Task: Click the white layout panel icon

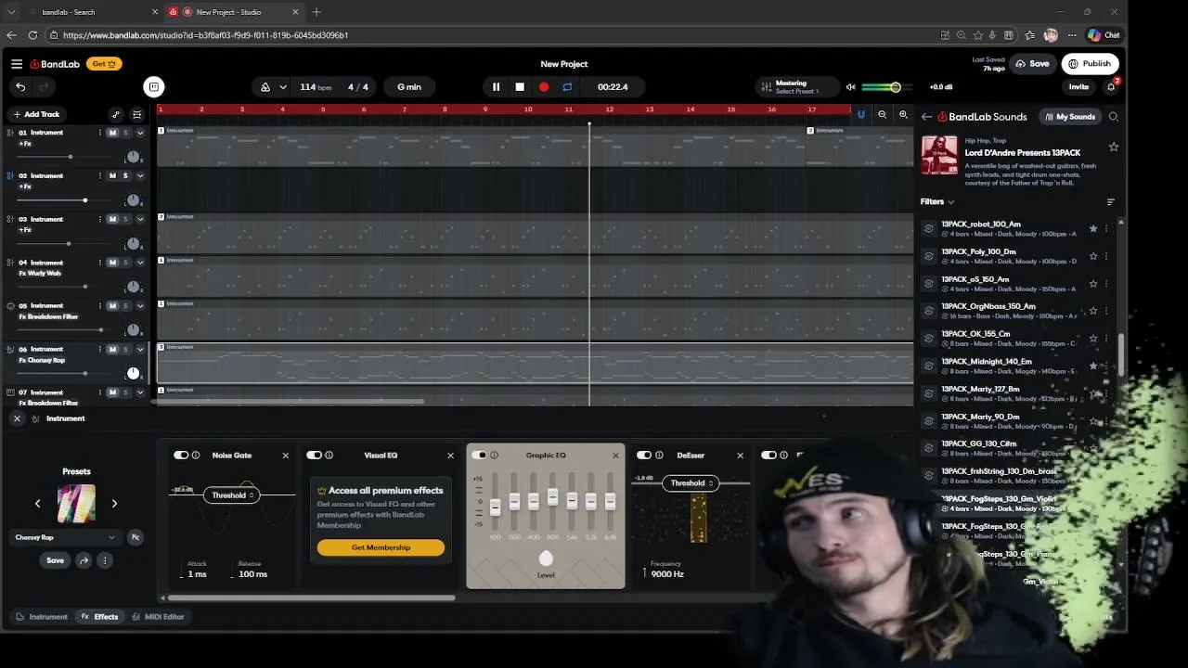Action: tap(154, 87)
